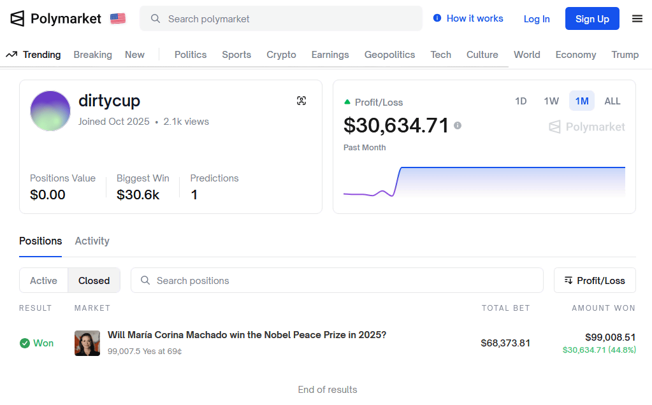
Task: Click the profile scan icon next to dirtycup
Action: coord(301,101)
